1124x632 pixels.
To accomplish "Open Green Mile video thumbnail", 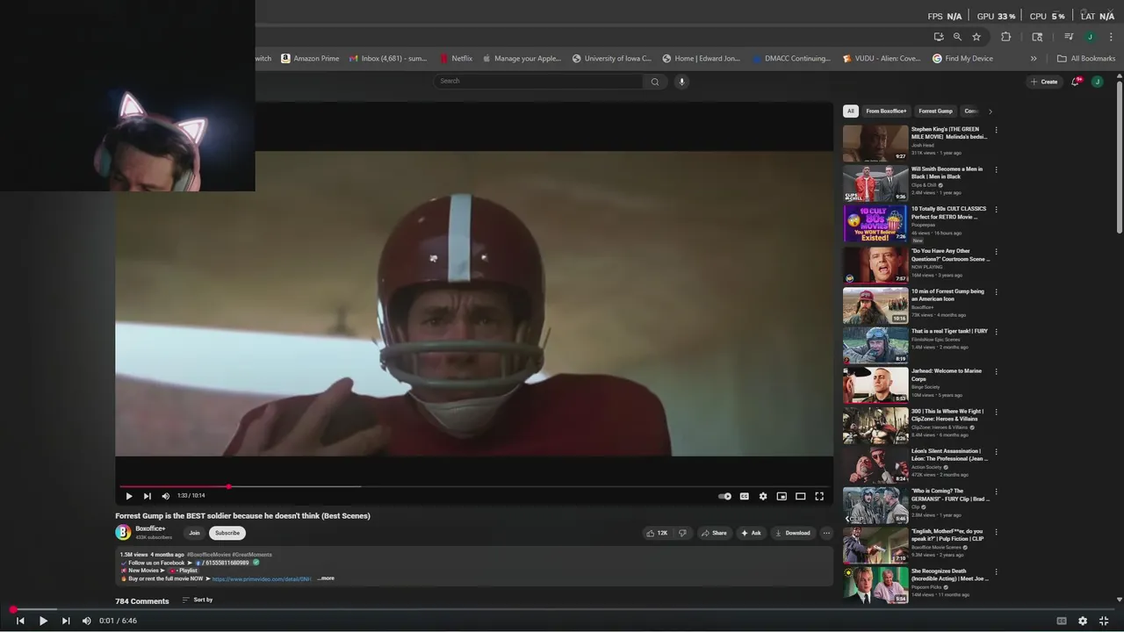I will pyautogui.click(x=875, y=143).
